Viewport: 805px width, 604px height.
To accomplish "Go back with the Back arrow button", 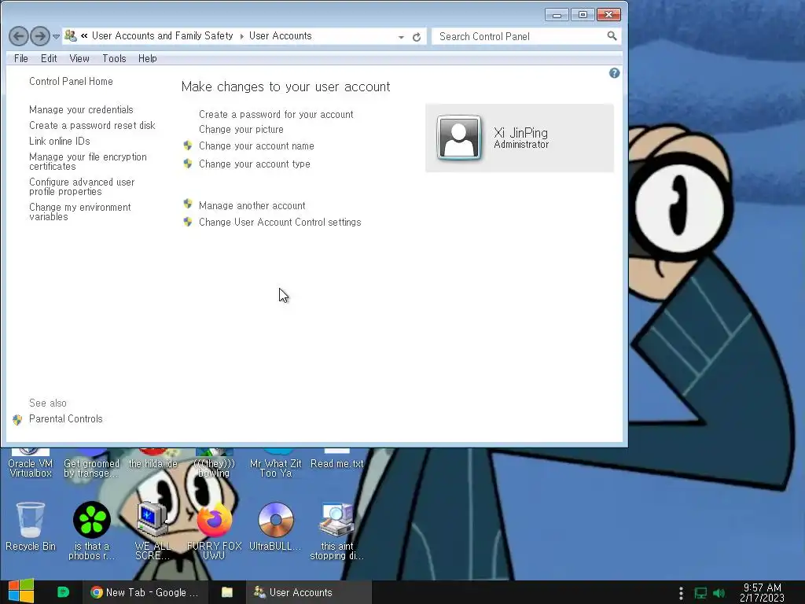I will click(19, 36).
